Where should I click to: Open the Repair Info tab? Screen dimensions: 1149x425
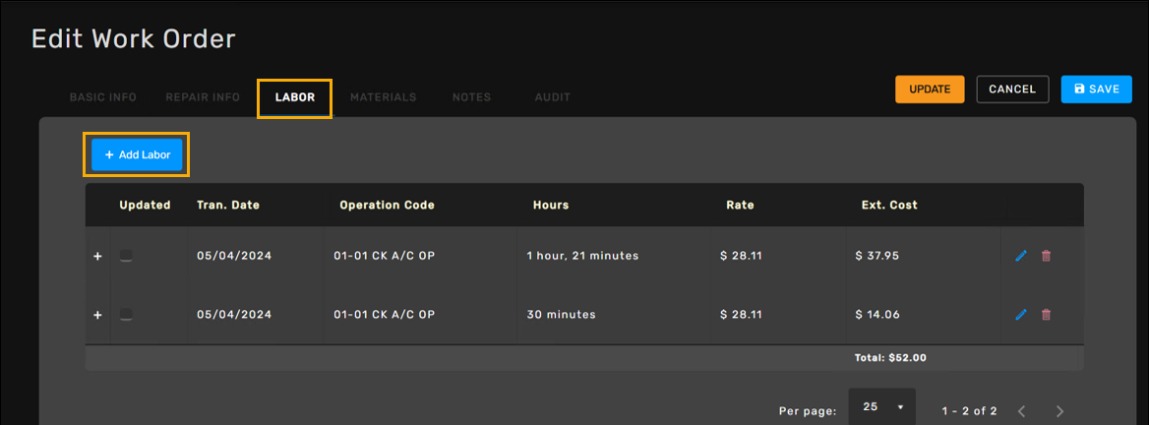tap(203, 97)
